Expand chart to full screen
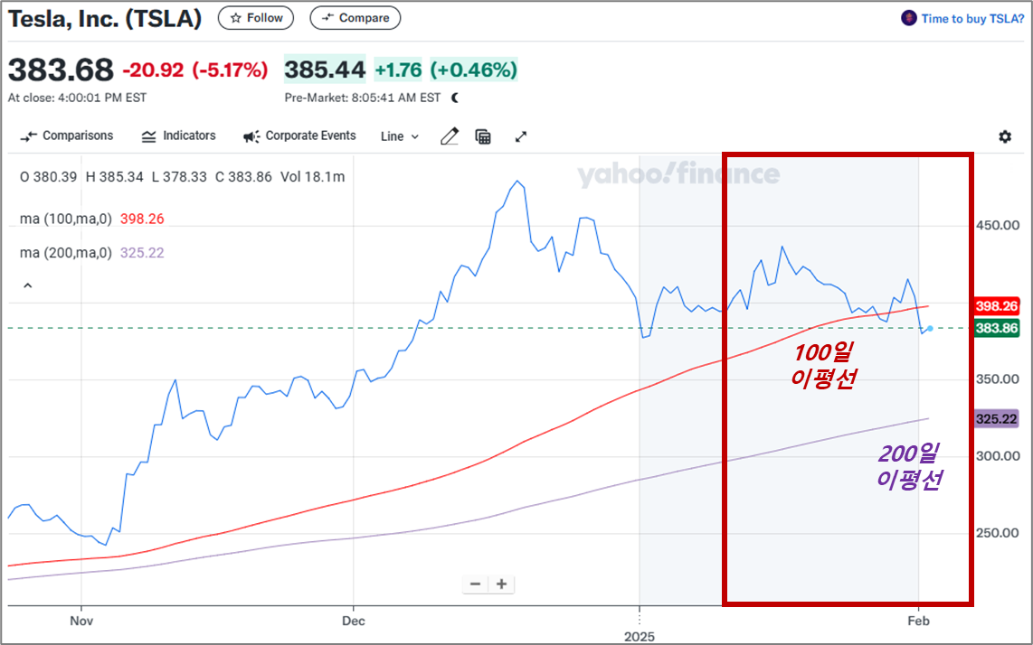 [520, 136]
